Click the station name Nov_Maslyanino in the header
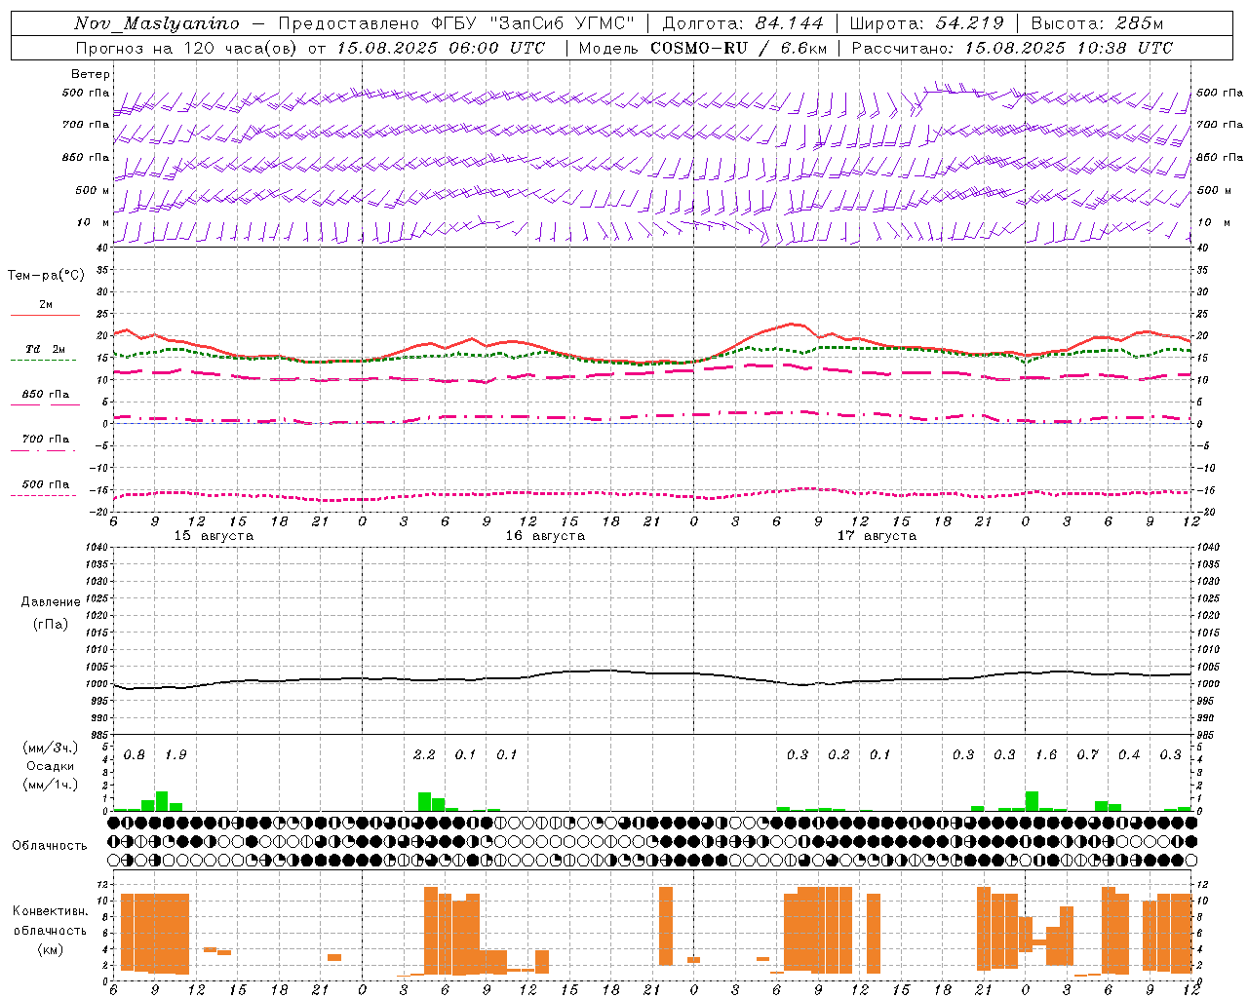1248x998 pixels. point(157,23)
